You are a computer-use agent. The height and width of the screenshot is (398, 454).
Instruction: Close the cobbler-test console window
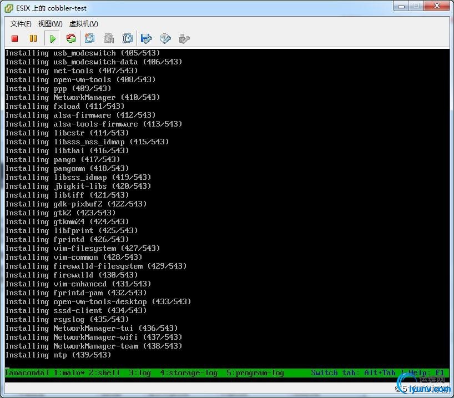tap(437, 6)
